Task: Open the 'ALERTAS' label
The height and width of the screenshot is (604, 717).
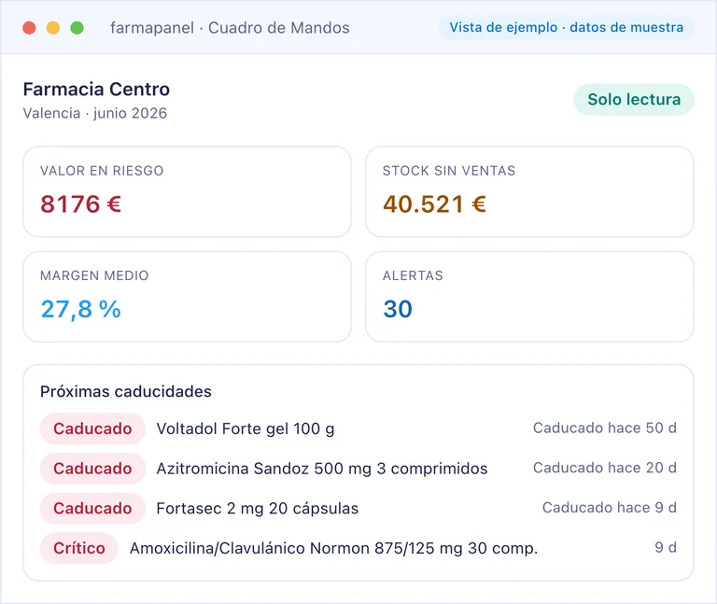Action: (x=413, y=275)
